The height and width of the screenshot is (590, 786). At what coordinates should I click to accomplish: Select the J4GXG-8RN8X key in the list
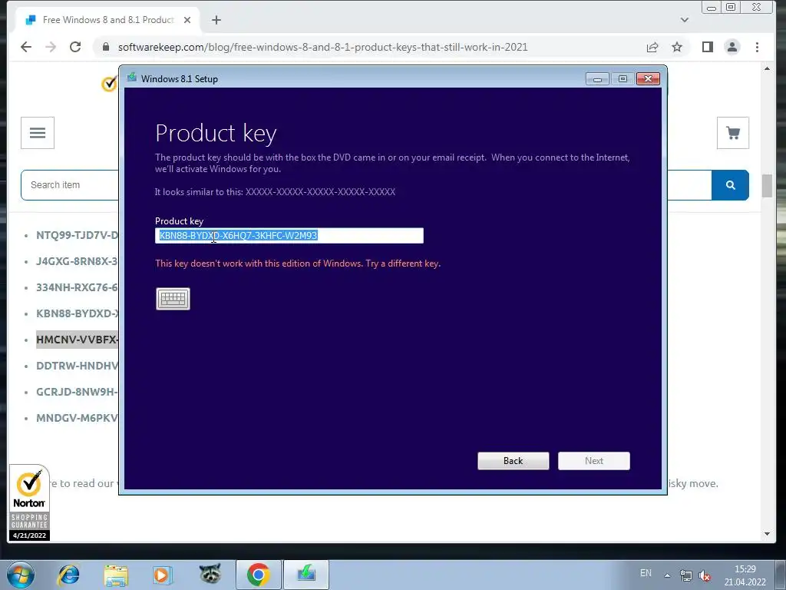click(78, 261)
